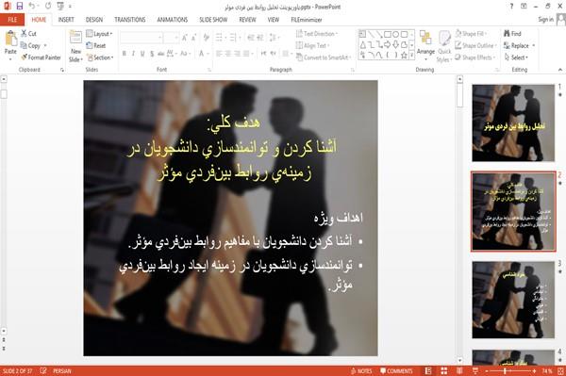This screenshot has height=376, width=566.
Task: Expand the Select dropdown in Editing
Action: 516,57
